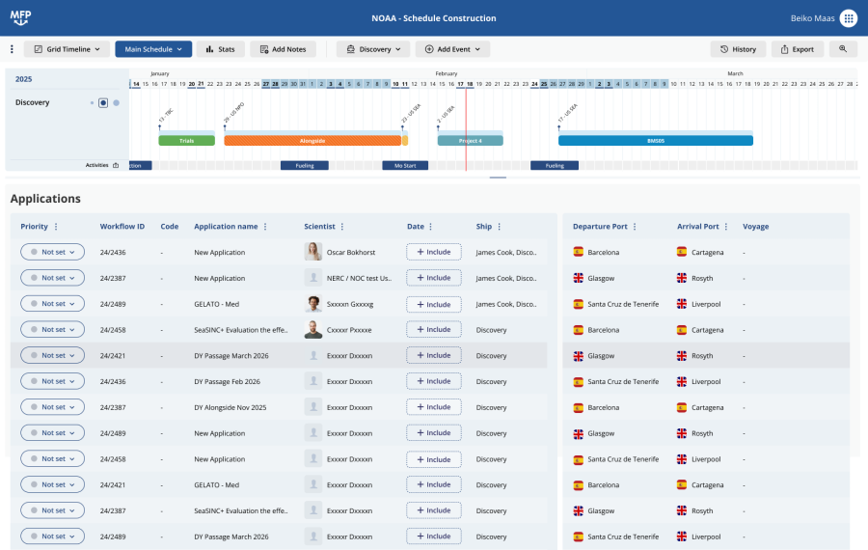Viewport: 868px width, 550px height.
Task: Click the UK flag beside Glasgow in 24/2387 New Application row
Action: [579, 278]
